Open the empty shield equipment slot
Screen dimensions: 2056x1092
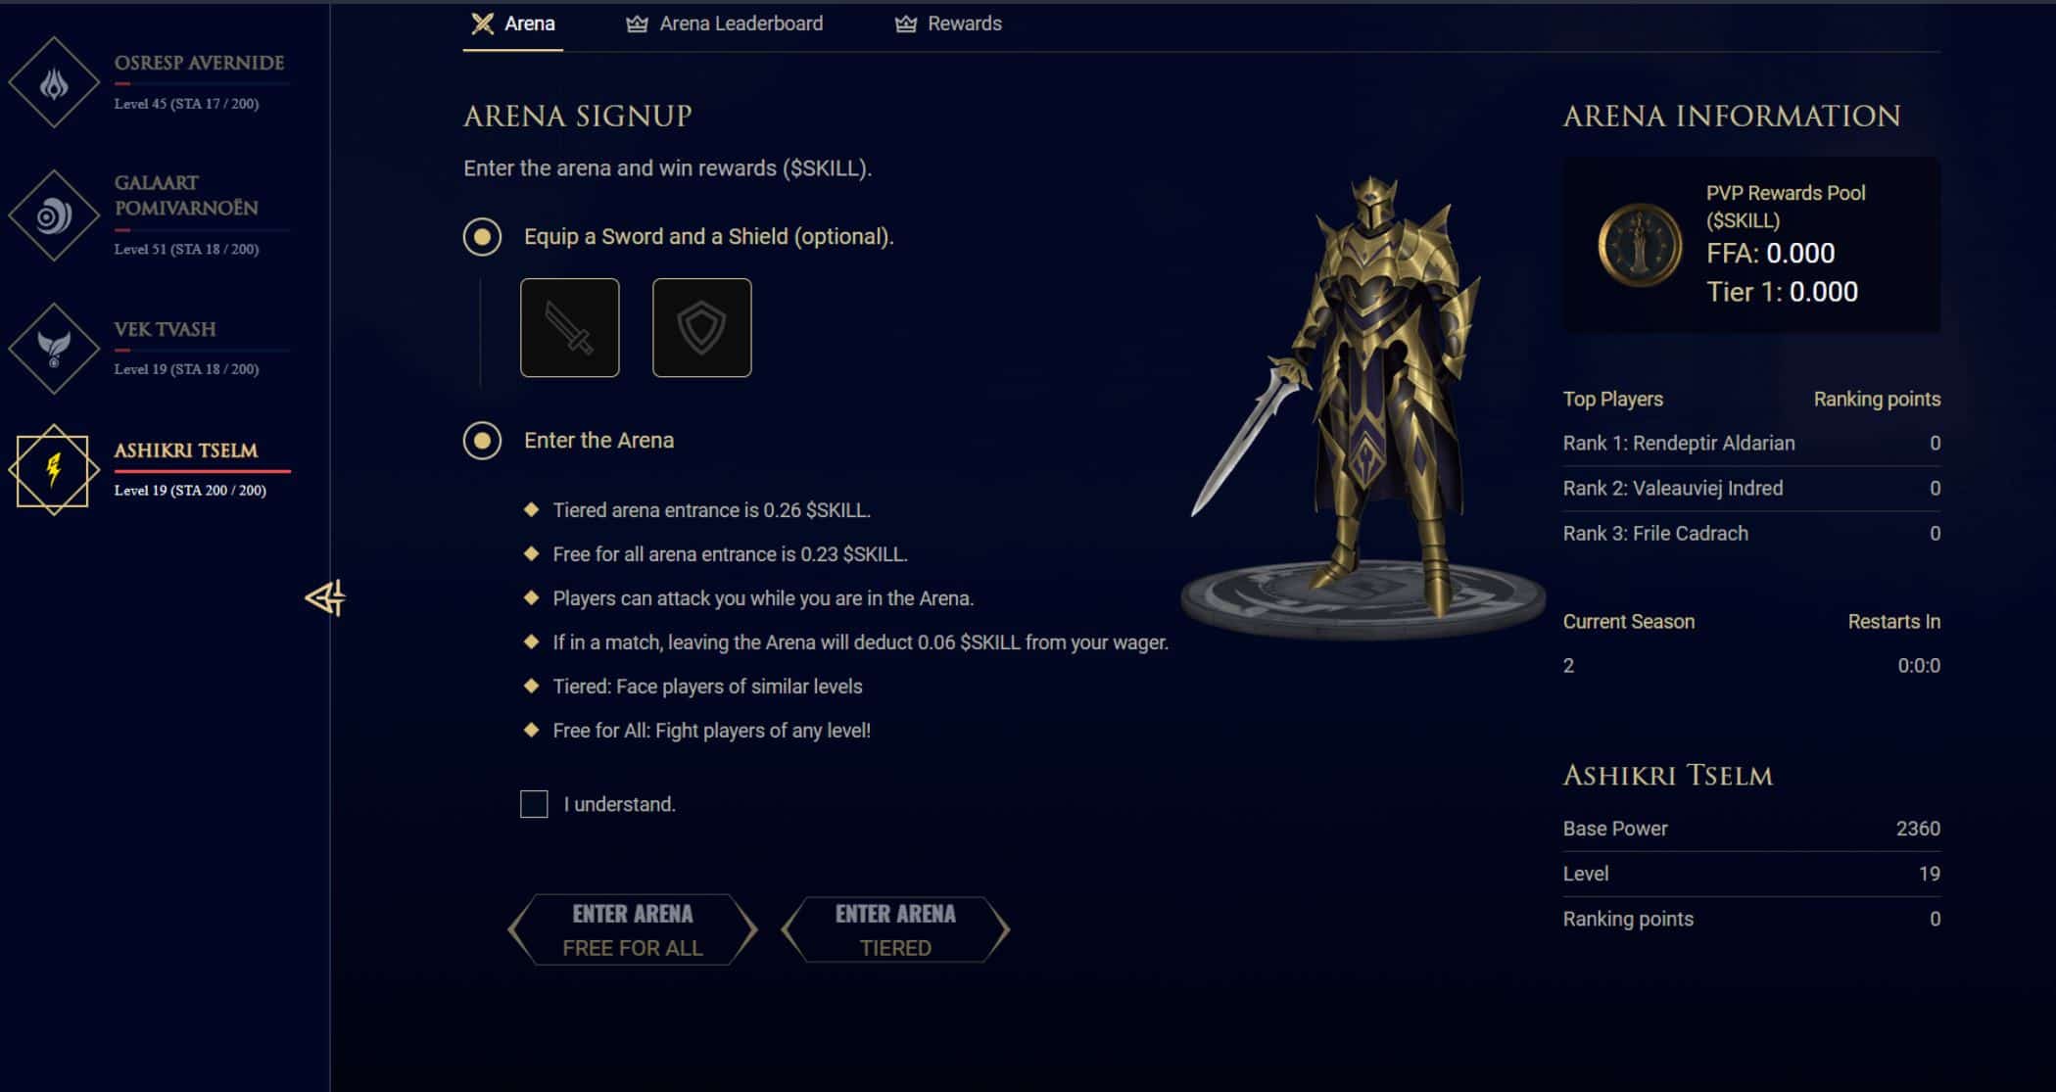pyautogui.click(x=702, y=327)
